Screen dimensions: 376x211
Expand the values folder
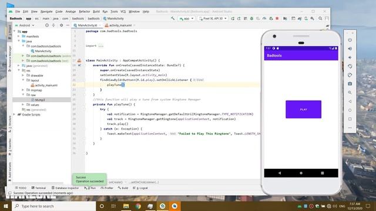pyautogui.click(x=23, y=104)
